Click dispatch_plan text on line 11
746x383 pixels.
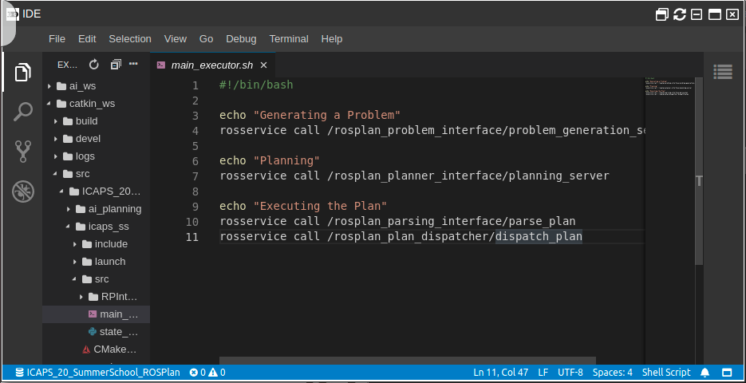(539, 236)
